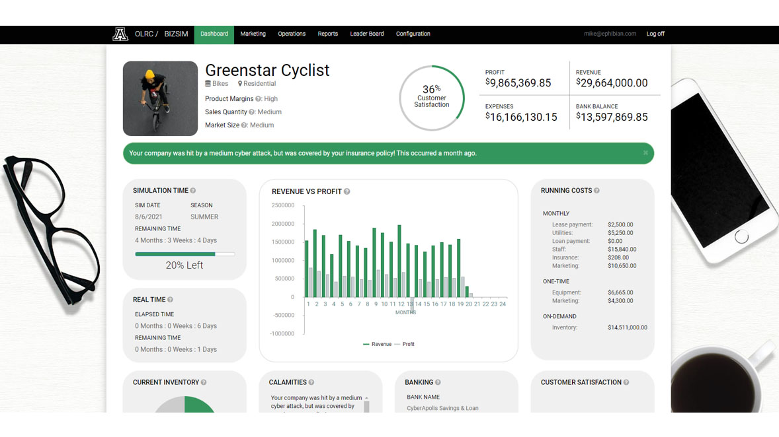Click the Profit value $9,865,369.85

[x=518, y=83]
